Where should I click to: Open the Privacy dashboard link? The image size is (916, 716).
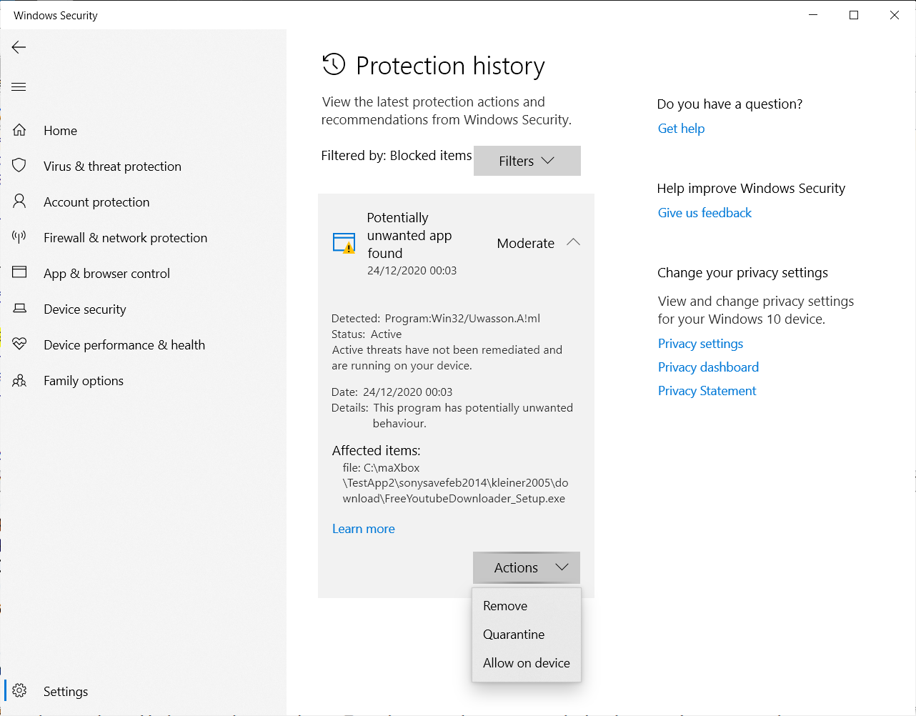[x=708, y=367]
